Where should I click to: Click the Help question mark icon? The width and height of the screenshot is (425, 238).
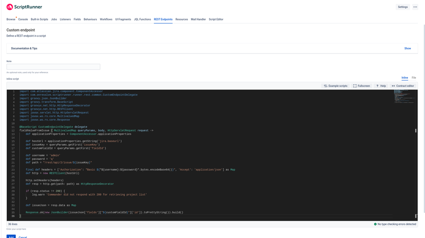377,86
